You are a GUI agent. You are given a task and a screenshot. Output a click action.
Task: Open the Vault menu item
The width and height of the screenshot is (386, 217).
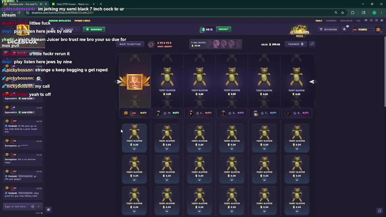coord(319,20)
